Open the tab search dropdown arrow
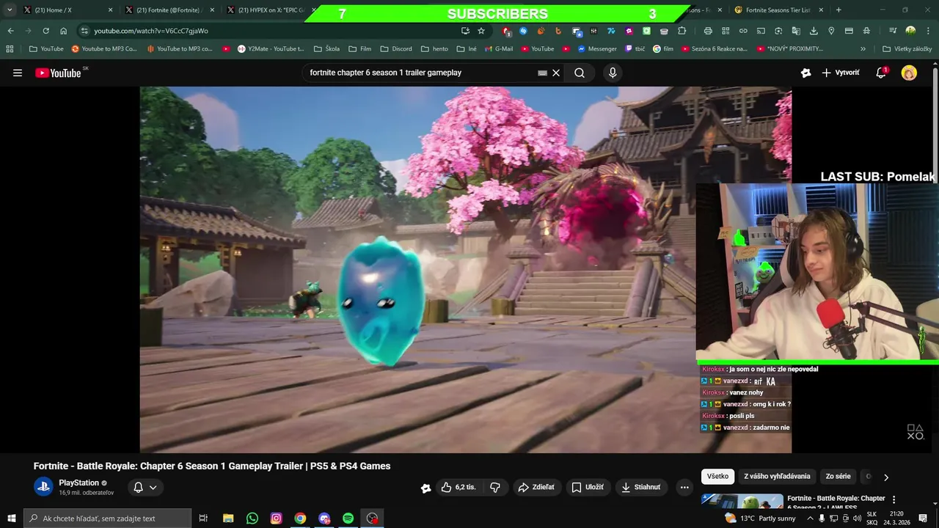Image resolution: width=939 pixels, height=528 pixels. tap(10, 10)
